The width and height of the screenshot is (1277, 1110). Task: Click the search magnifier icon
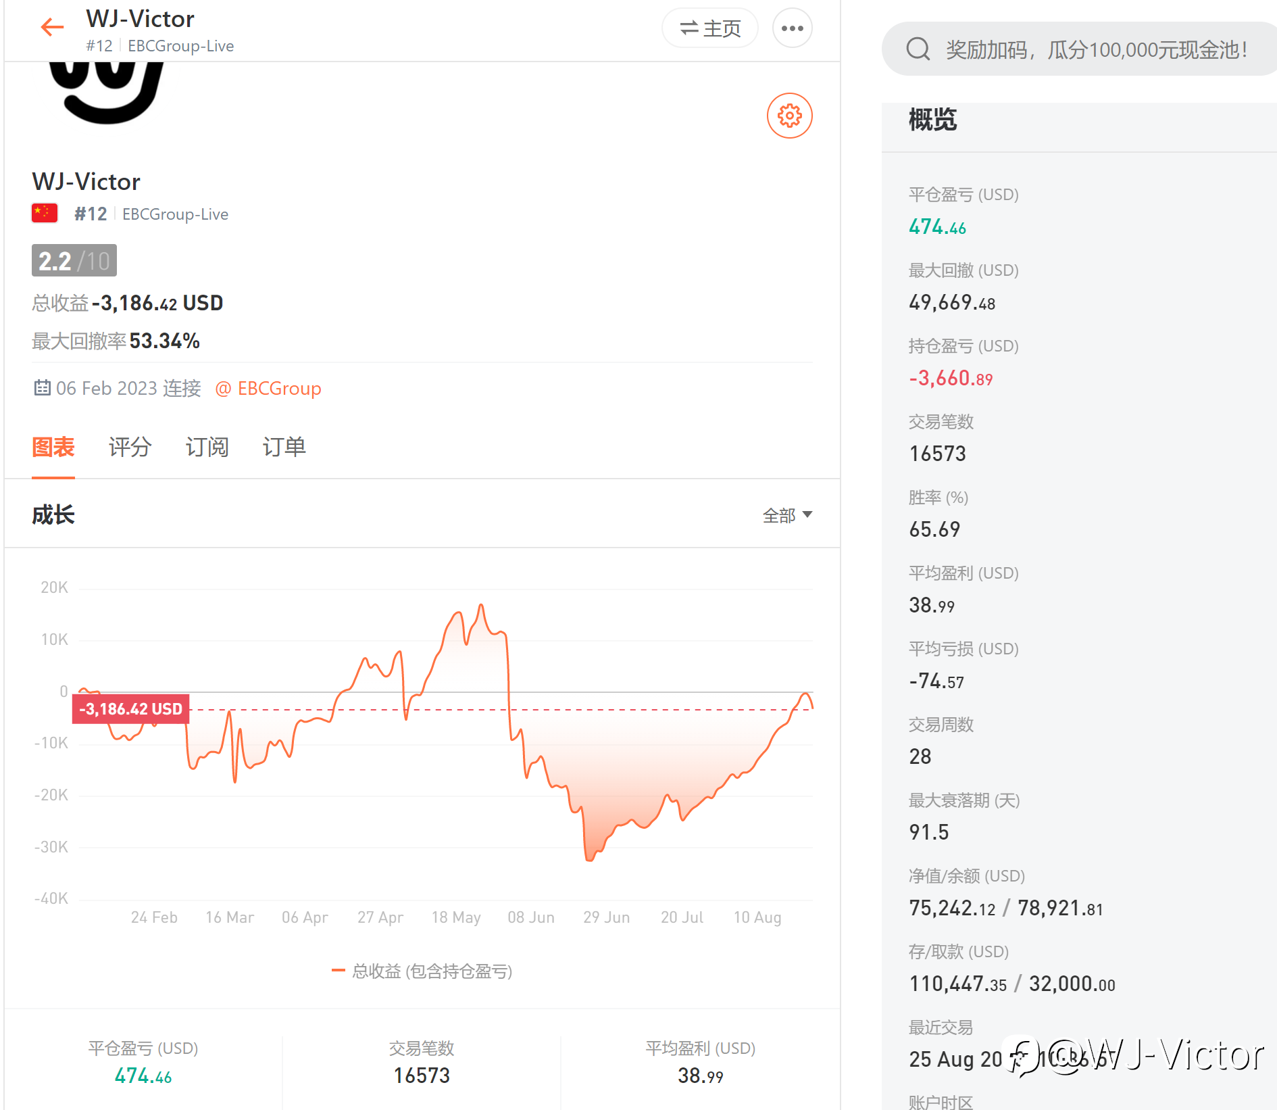pyautogui.click(x=918, y=49)
